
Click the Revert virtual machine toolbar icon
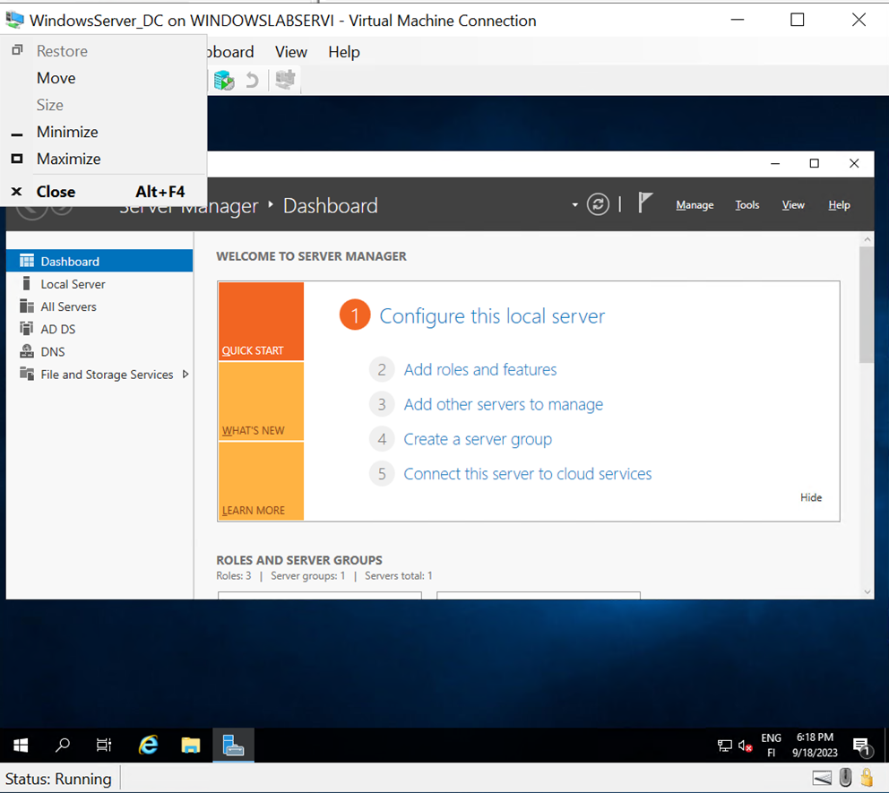(251, 80)
